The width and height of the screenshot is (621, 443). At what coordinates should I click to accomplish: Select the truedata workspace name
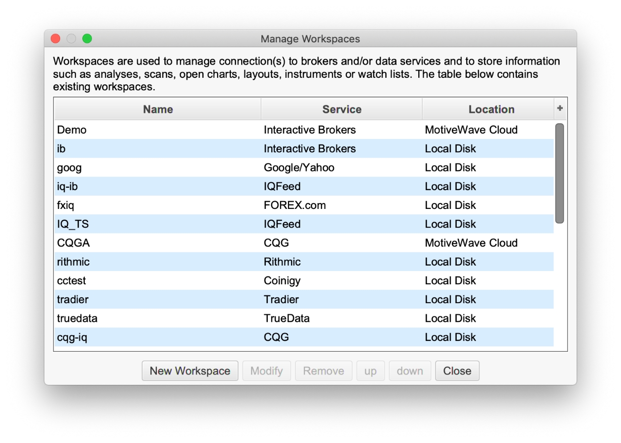77,318
